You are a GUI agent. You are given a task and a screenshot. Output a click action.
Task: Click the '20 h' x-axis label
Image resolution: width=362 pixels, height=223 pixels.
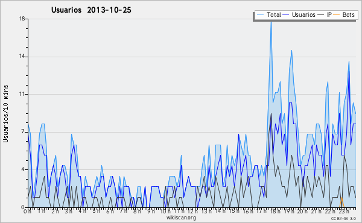pyautogui.click(x=302, y=211)
